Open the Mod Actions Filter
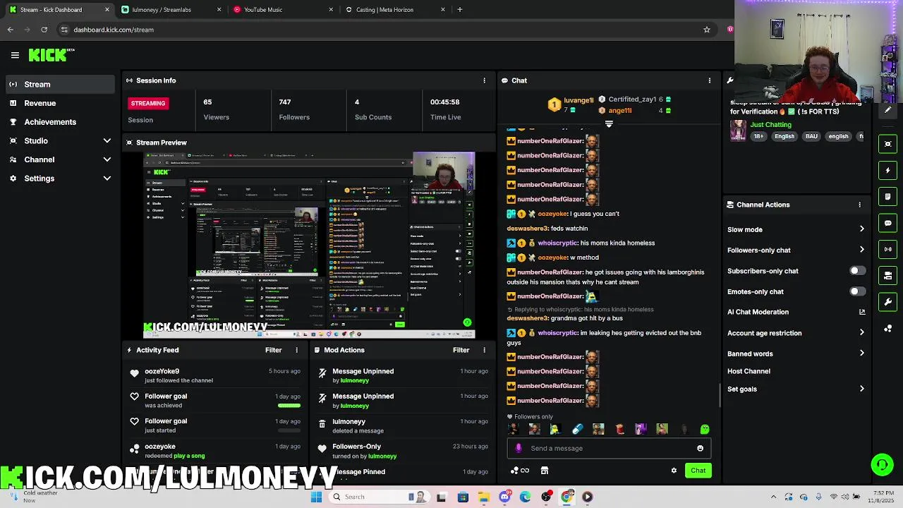The image size is (903, 508). 461,350
